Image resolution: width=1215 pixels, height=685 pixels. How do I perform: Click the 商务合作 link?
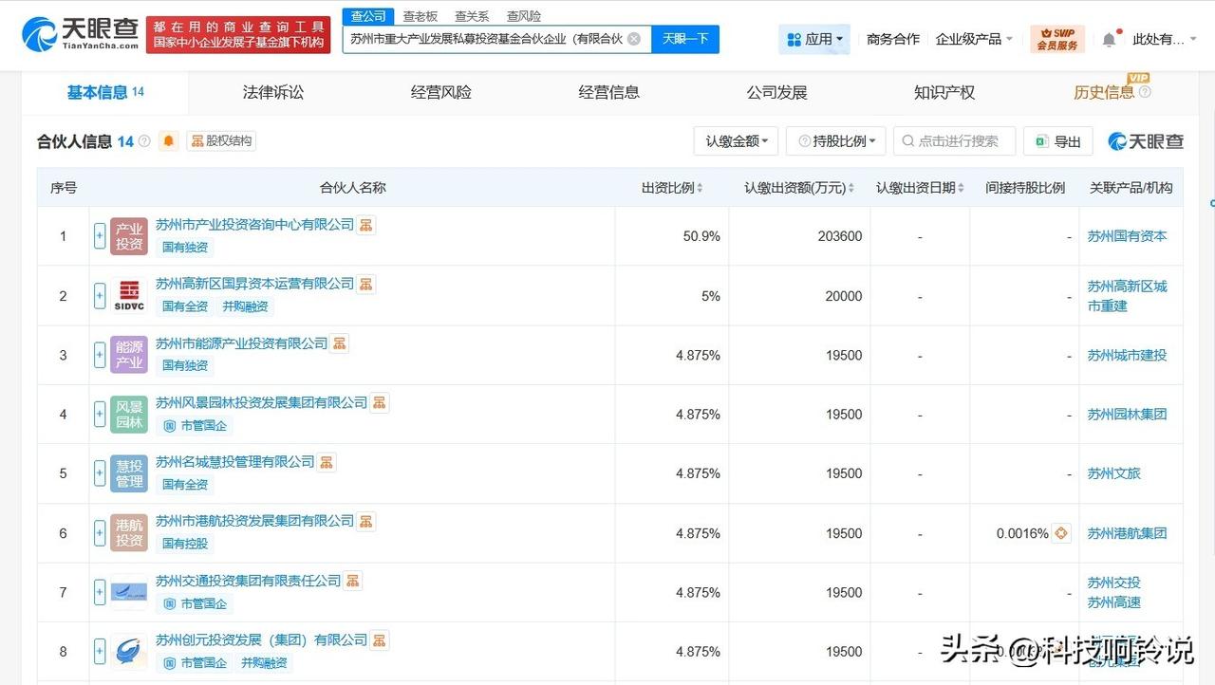[893, 39]
